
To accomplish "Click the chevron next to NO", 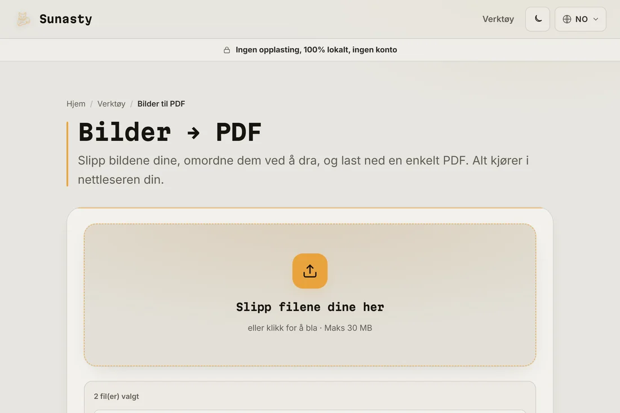I will click(596, 19).
